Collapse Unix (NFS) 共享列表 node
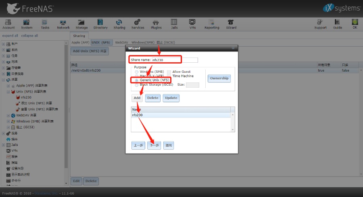The height and width of the screenshot is (197, 363). [x=8, y=92]
